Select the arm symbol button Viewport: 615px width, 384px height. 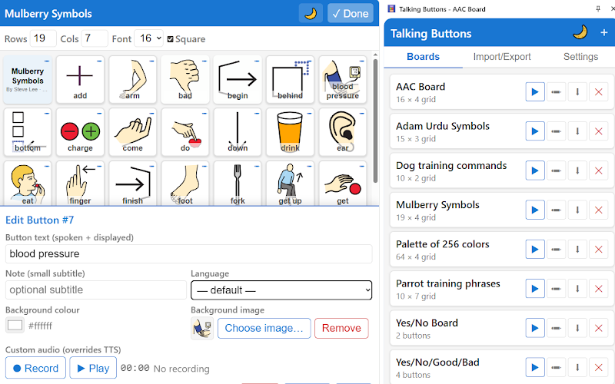click(132, 80)
